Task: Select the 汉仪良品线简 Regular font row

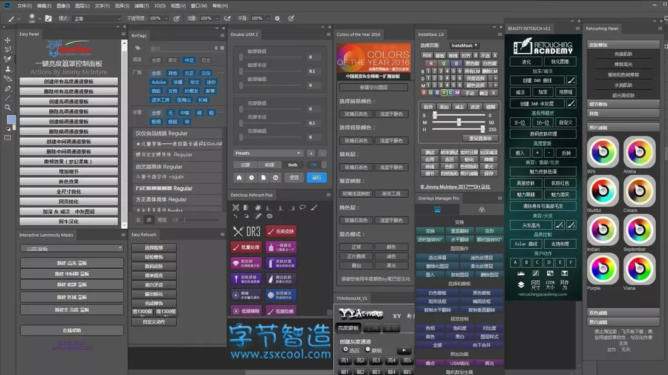Action: pos(178,133)
